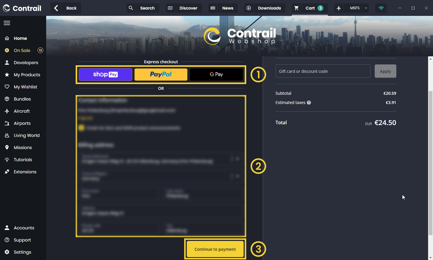This screenshot has height=260, width=433.
Task: Open Settings gear in sidebar
Action: point(7,252)
